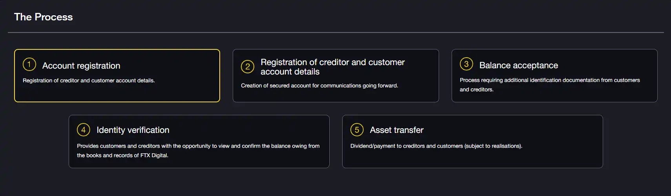The image size is (671, 196).
Task: Select the Balance acceptance heading
Action: [x=518, y=65]
